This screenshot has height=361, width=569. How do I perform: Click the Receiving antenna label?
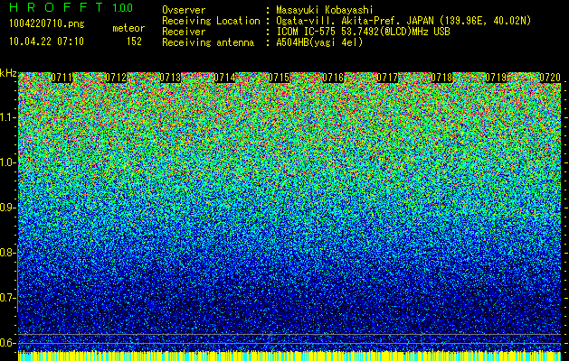(208, 42)
